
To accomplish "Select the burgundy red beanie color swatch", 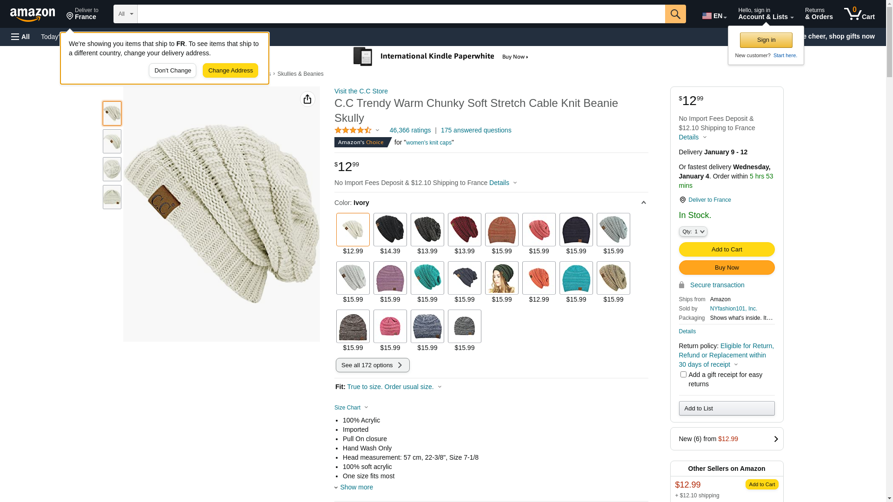I will [464, 230].
